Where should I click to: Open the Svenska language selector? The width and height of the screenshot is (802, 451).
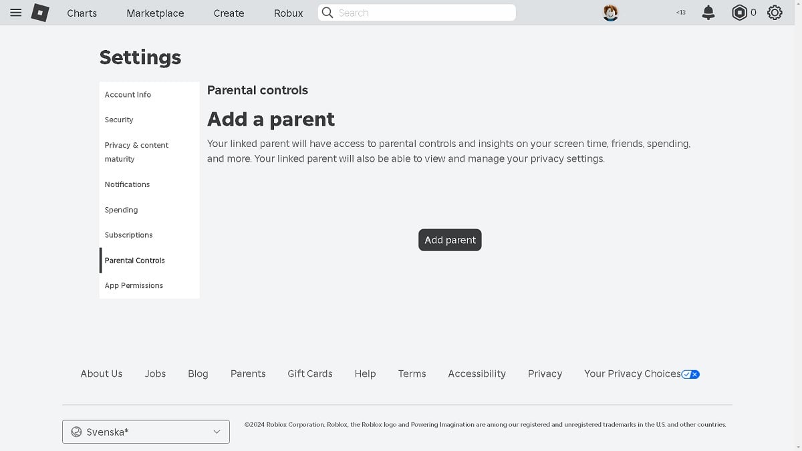[x=146, y=432]
